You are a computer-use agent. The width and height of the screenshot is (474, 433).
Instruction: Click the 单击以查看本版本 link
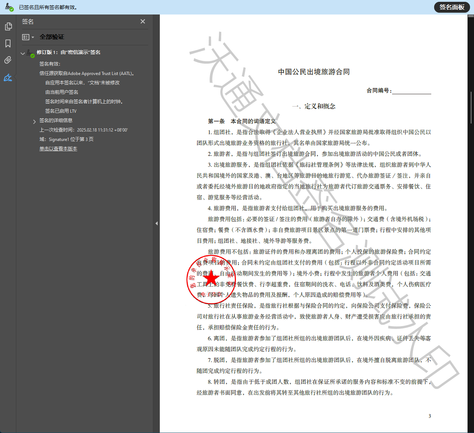[x=58, y=149]
